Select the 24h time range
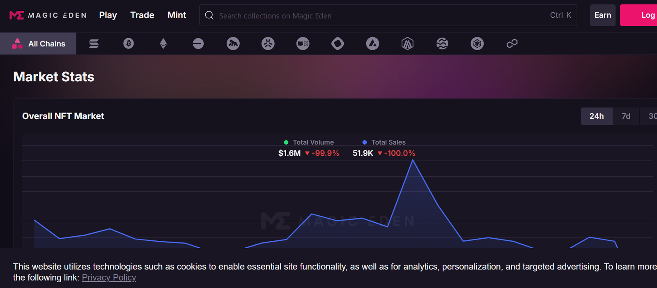Image resolution: width=657 pixels, height=288 pixels. pyautogui.click(x=596, y=116)
